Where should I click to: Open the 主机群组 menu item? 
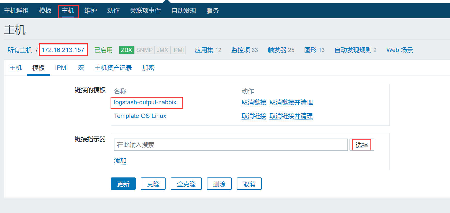point(16,11)
